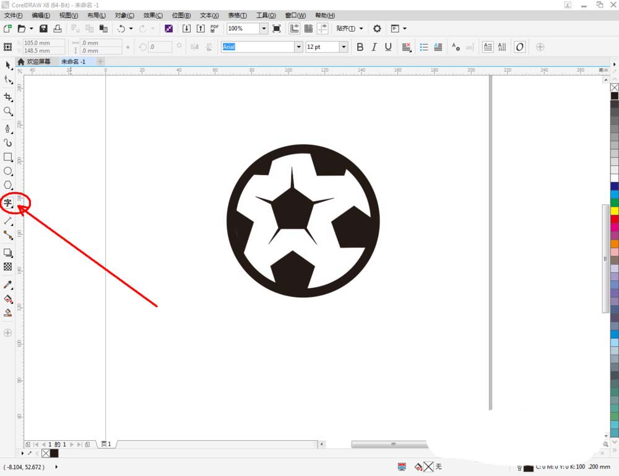The height and width of the screenshot is (476, 619).
Task: Toggle drop cap formatting
Action: (x=438, y=47)
